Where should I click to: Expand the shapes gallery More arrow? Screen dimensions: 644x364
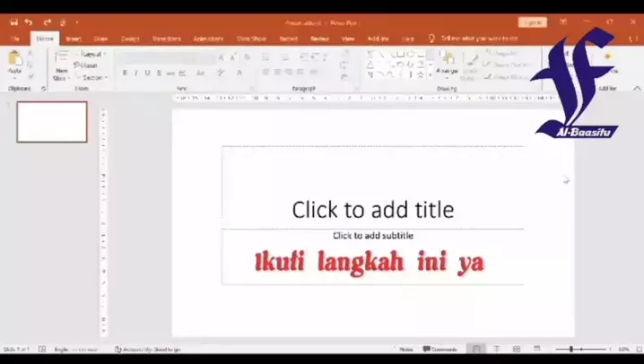429,75
